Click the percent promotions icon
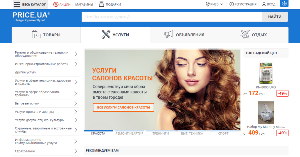Image resolution: width=300 pixels, height=157 pixels. 56,4
